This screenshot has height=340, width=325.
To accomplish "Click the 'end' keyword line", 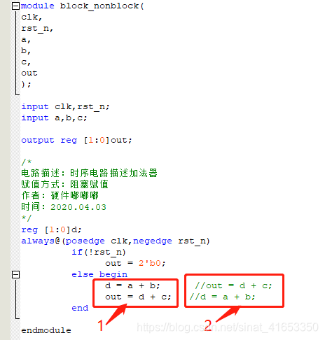I will click(80, 308).
